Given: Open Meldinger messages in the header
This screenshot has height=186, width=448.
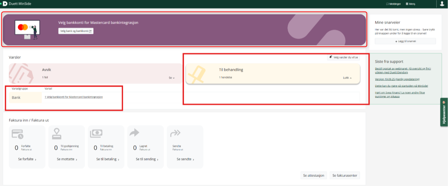Looking at the screenshot, I should click(x=394, y=4).
